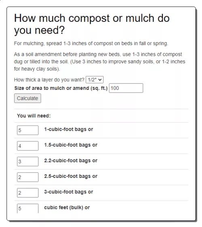Select the 2.5-cubic-foot bags result field
Image resolution: width=202 pixels, height=227 pixels.
(28, 177)
